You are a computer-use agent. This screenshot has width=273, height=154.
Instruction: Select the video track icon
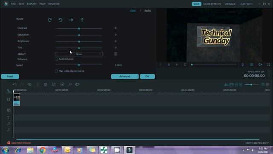[x=9, y=99]
